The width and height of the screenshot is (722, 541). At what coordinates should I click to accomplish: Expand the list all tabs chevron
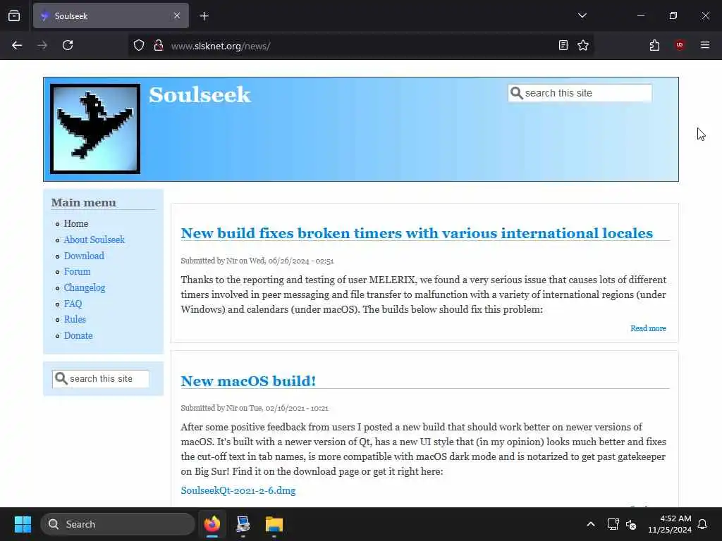click(582, 15)
